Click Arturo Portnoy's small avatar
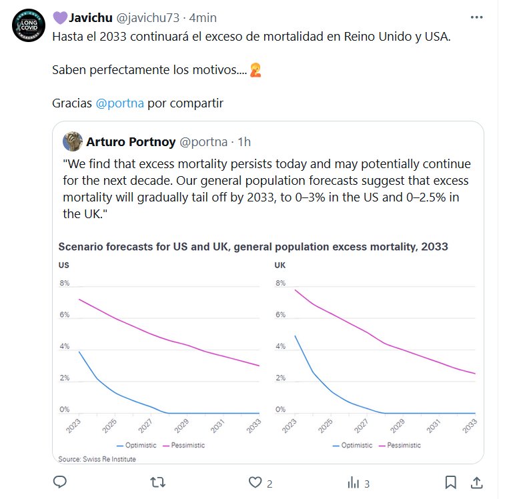The height and width of the screenshot is (499, 507). [x=72, y=141]
